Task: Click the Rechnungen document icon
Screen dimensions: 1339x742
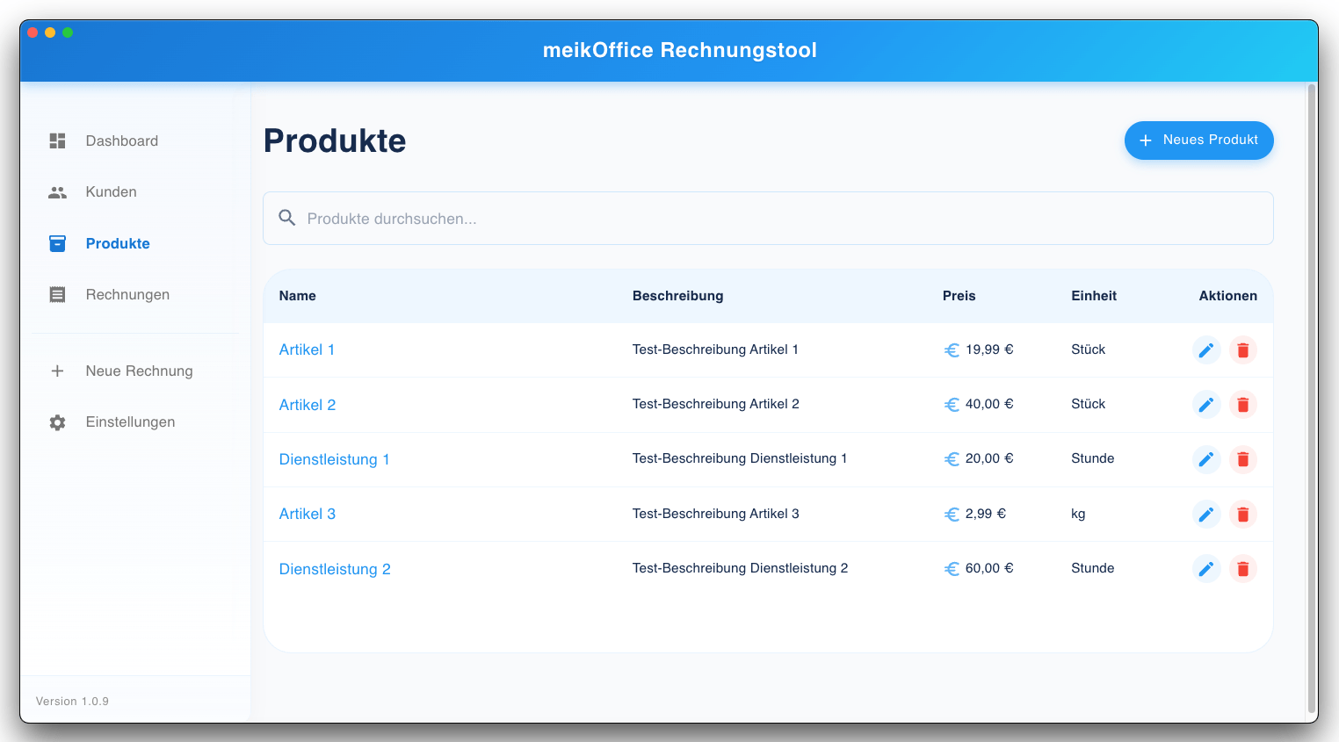Action: tap(57, 294)
